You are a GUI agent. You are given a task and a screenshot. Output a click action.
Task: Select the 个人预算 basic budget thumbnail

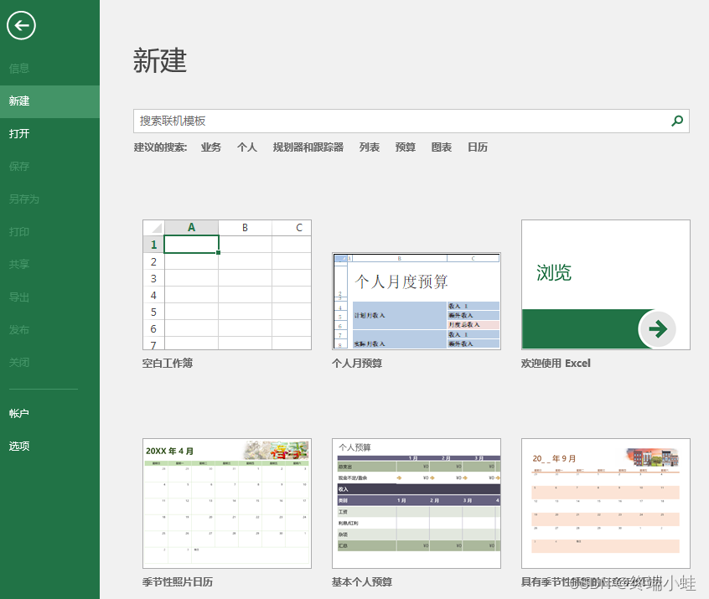pos(417,503)
